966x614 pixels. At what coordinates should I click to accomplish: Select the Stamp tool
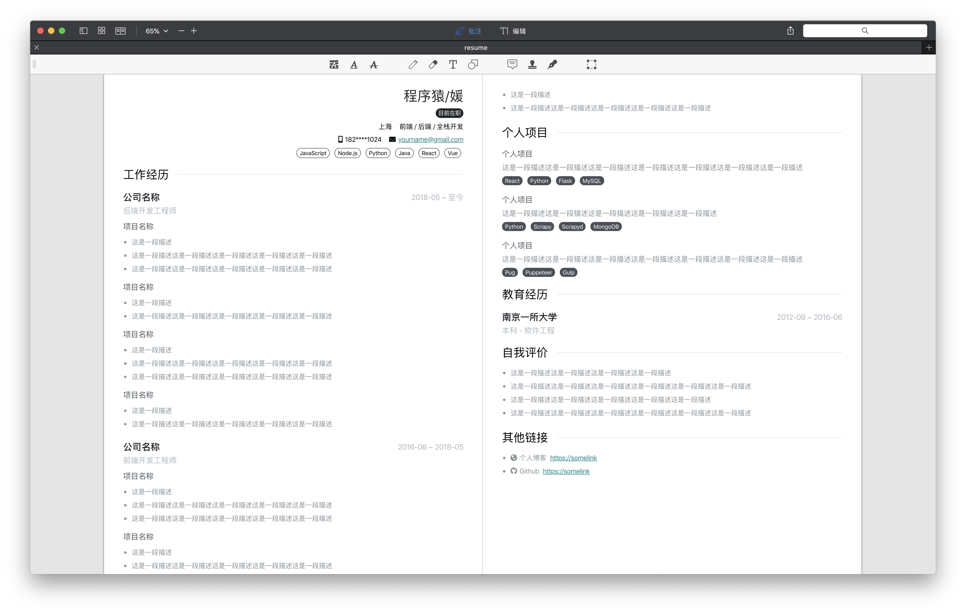click(x=532, y=65)
